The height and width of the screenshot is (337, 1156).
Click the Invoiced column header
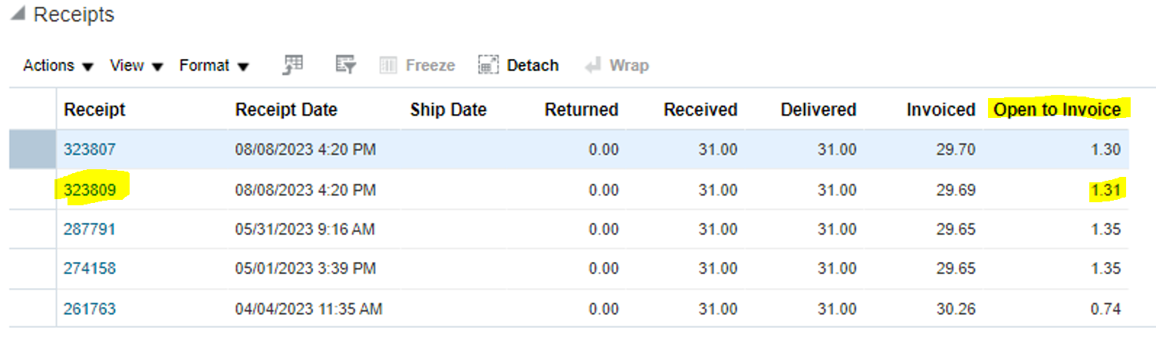click(940, 110)
